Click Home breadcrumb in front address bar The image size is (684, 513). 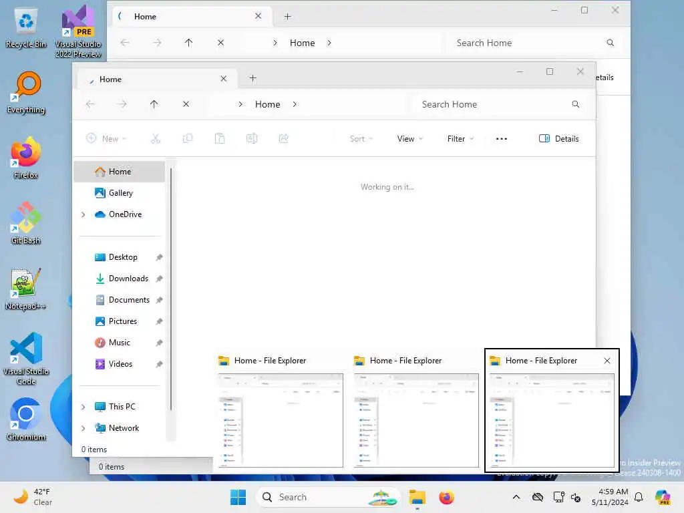point(268,104)
